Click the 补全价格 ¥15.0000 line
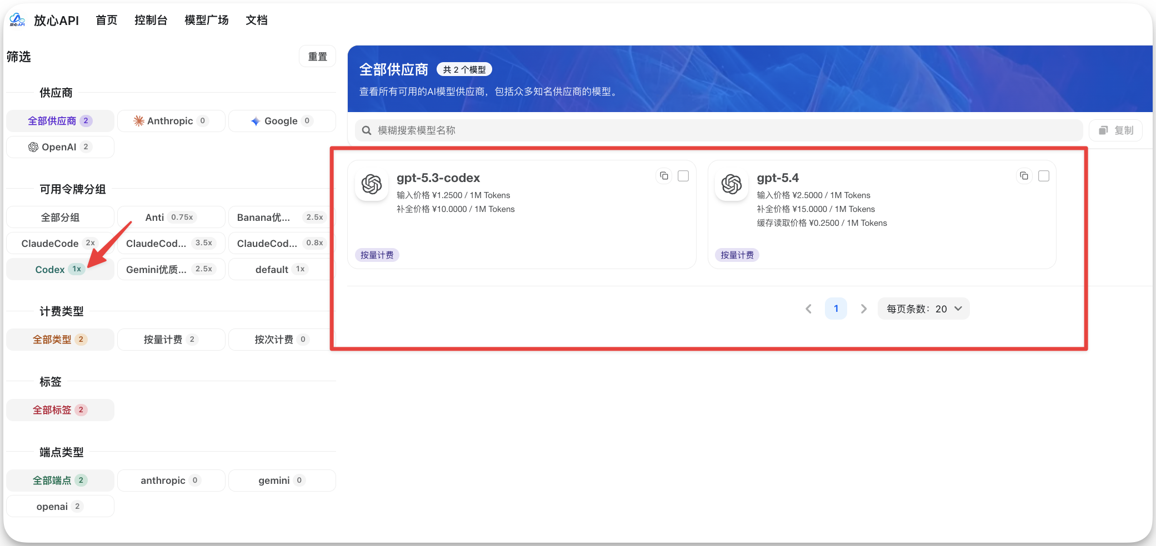Viewport: 1156px width, 546px height. pyautogui.click(x=815, y=209)
